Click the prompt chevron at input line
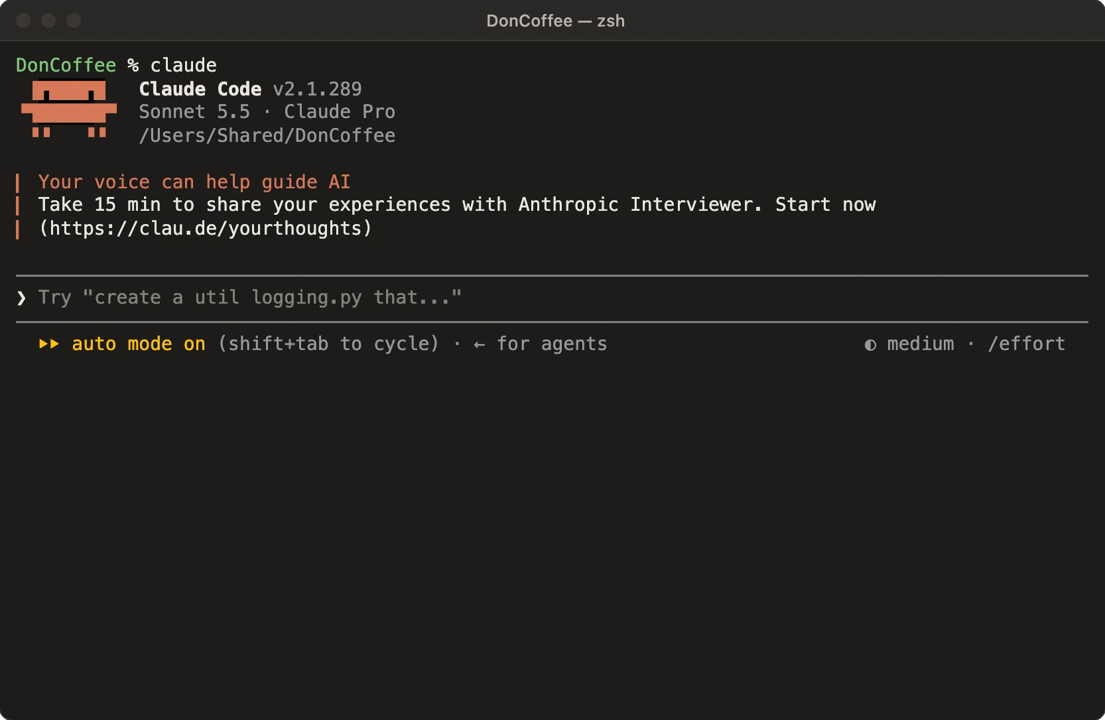 (x=21, y=298)
